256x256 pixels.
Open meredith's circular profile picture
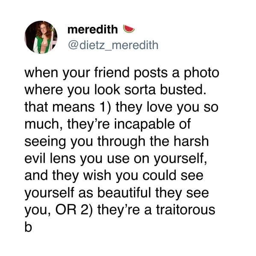click(41, 37)
